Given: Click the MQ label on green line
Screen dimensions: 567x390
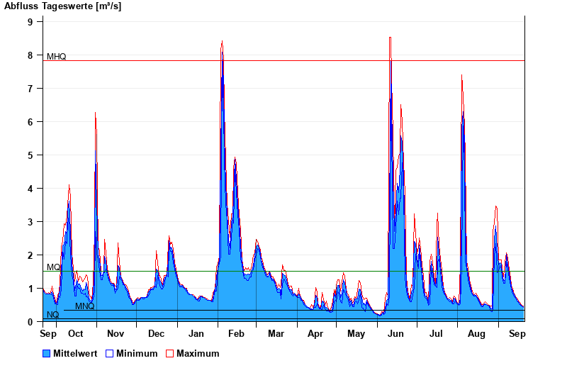Looking at the screenshot, I should click(x=53, y=267).
